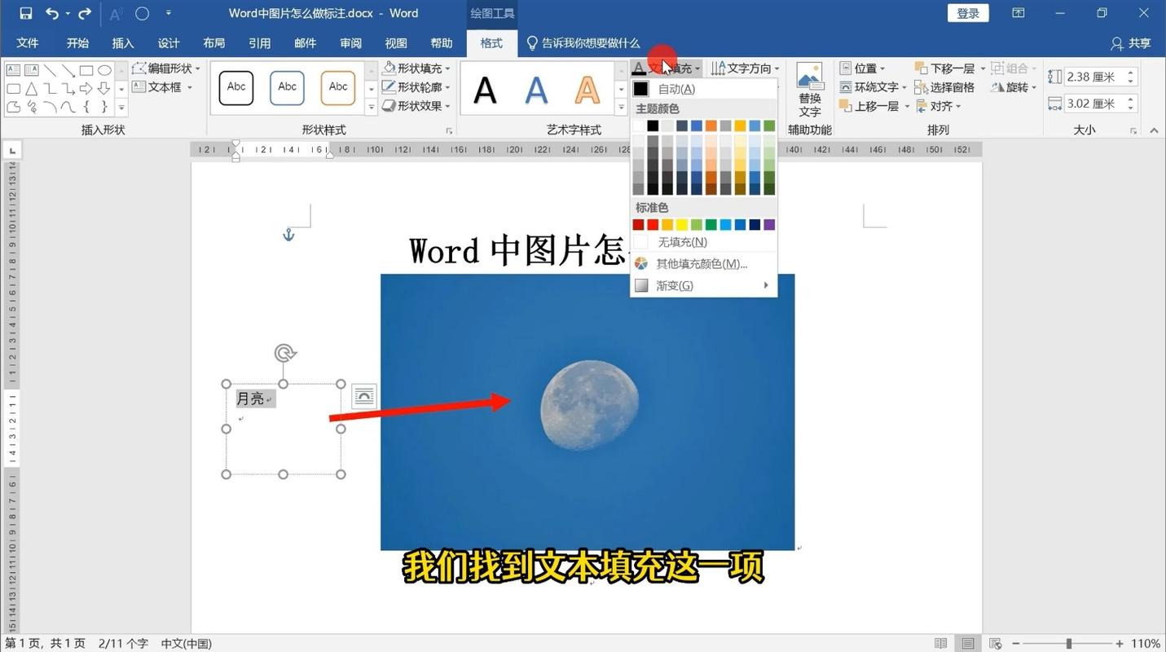Open the Shape Outline (形状轮廓) dropdown
The image size is (1166, 652).
416,87
